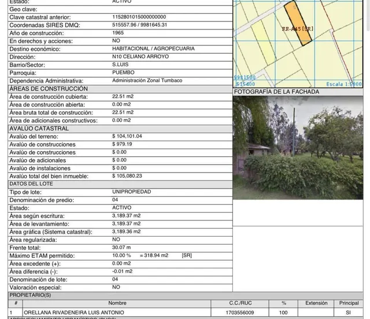Click the Avalúo de instalaciones label
This screenshot has height=319, width=370.
click(40, 168)
